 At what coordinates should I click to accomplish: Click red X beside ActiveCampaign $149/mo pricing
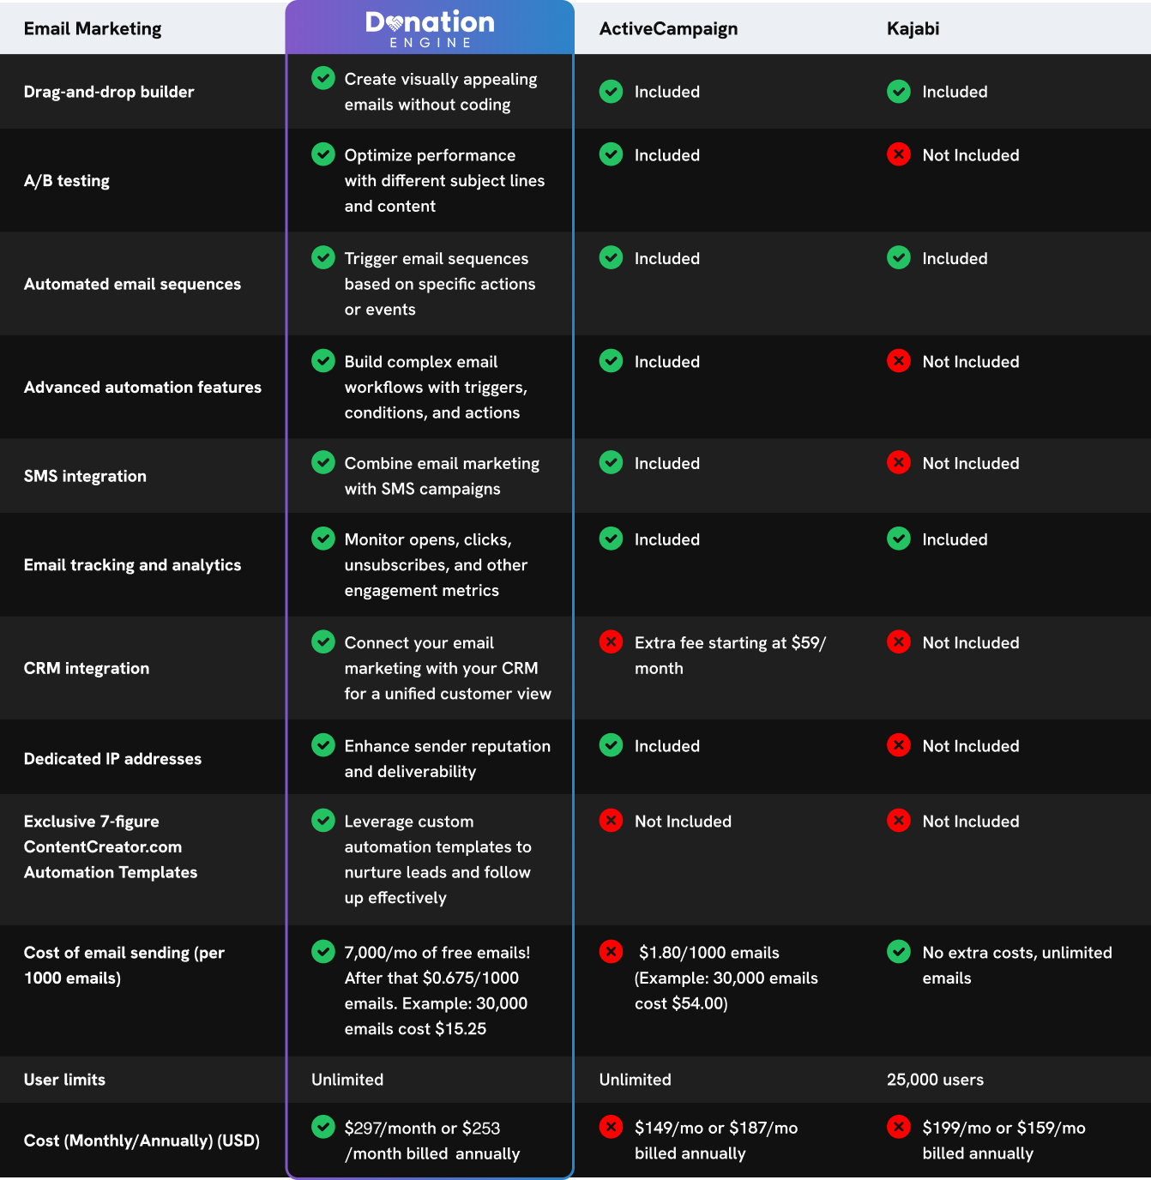coord(612,1127)
